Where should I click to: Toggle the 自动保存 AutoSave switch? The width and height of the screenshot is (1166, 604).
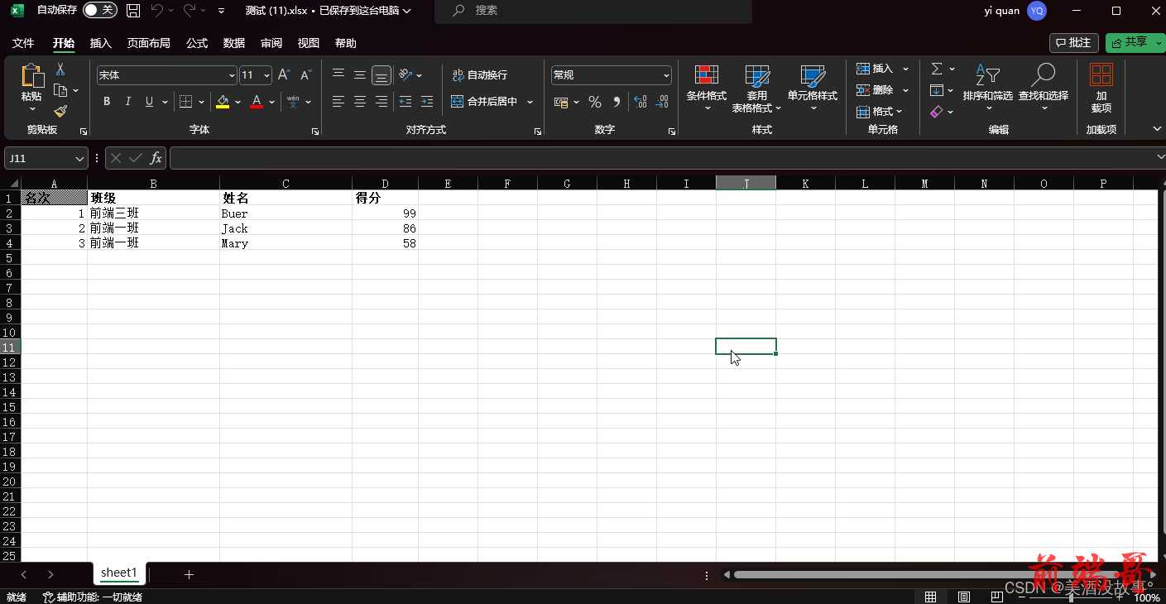[99, 11]
